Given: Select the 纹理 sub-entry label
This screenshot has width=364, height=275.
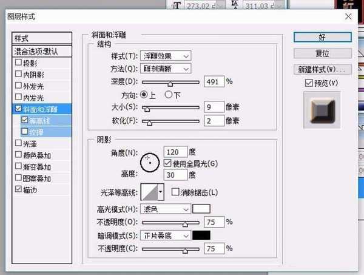Looking at the screenshot, I should click(36, 132).
